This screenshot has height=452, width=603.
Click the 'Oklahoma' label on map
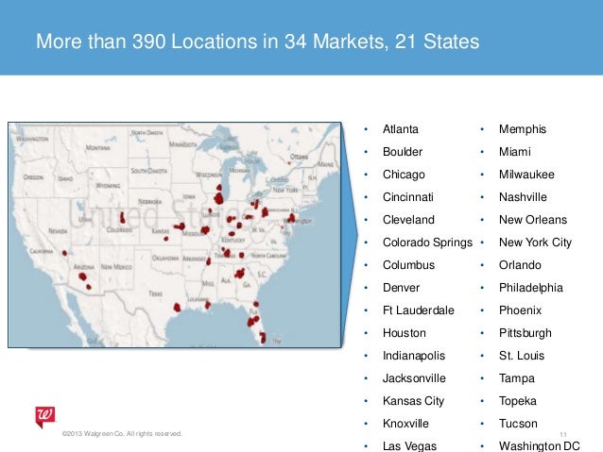click(165, 258)
